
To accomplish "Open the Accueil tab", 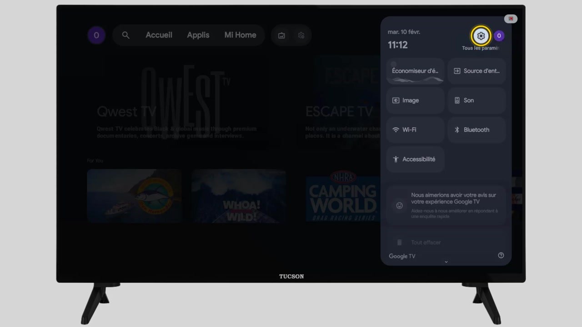I will [x=159, y=35].
